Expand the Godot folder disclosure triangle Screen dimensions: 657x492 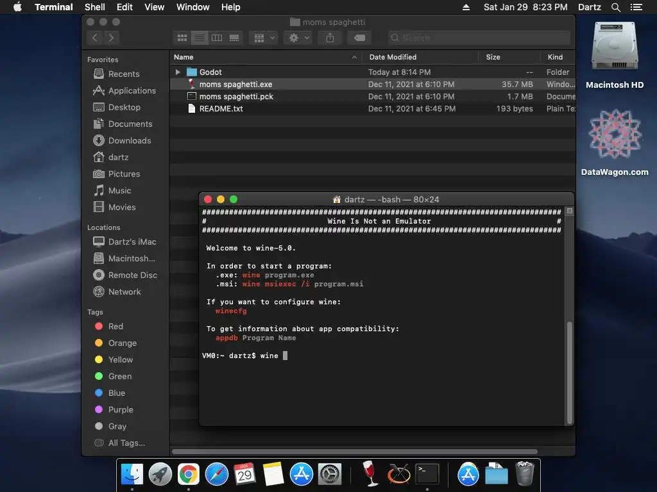178,72
